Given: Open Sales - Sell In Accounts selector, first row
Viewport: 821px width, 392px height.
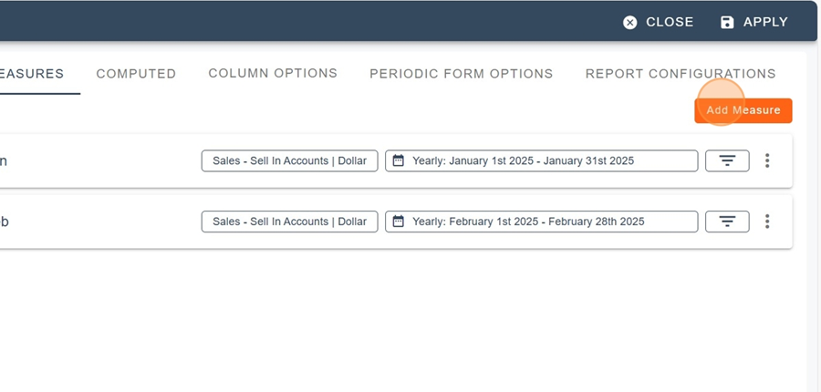Looking at the screenshot, I should (289, 160).
